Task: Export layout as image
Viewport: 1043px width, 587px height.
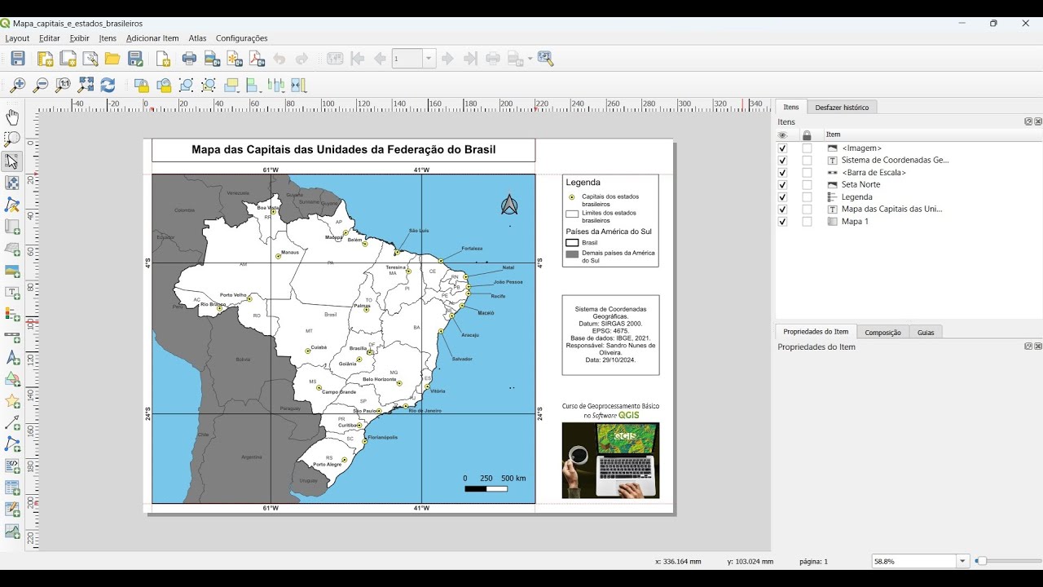Action: tap(212, 59)
